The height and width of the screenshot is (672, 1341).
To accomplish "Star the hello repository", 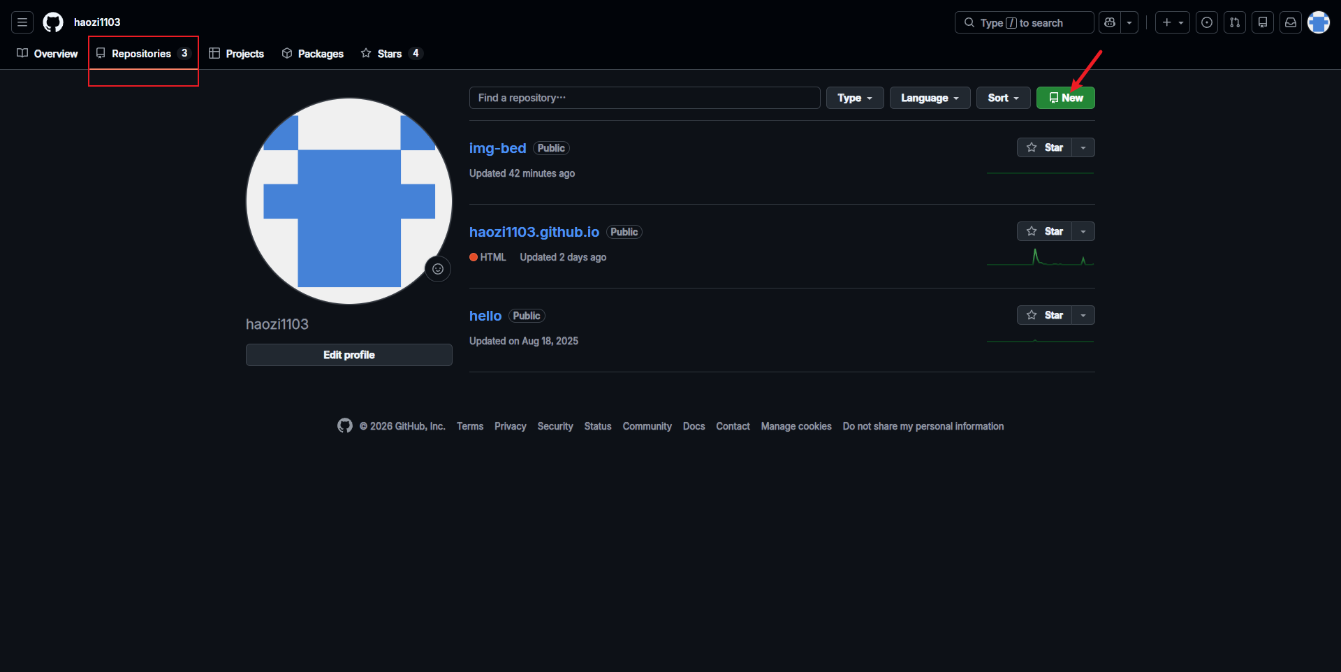I will 1044,315.
